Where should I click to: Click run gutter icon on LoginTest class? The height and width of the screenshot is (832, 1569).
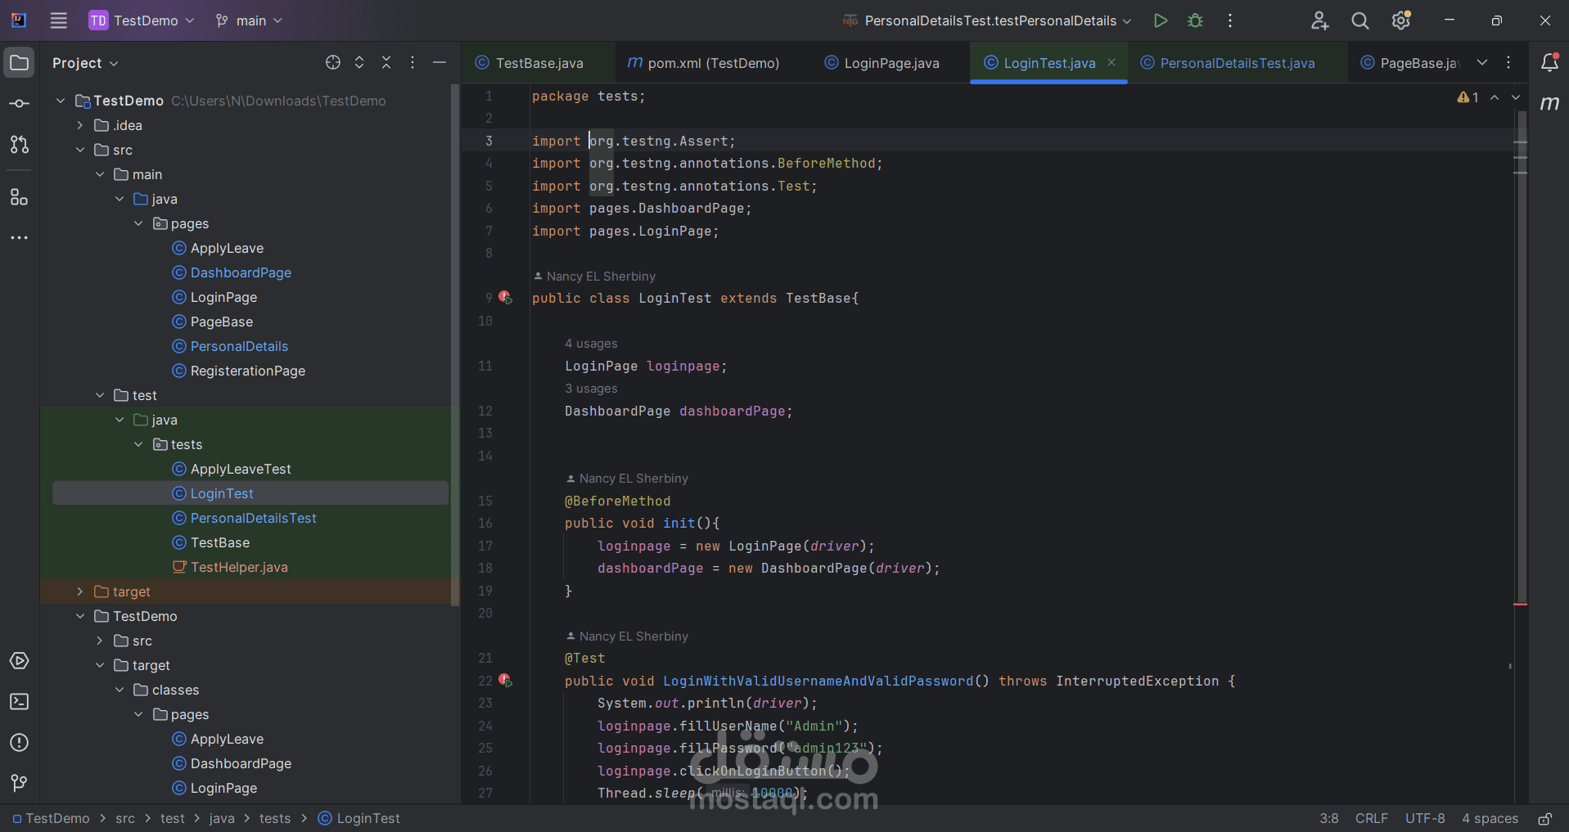(506, 298)
